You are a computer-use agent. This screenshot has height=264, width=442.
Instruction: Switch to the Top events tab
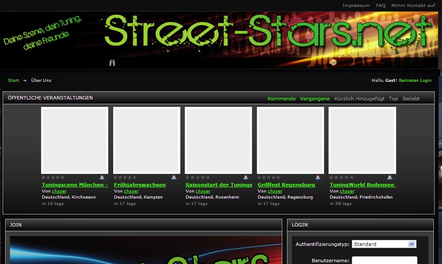coord(393,99)
